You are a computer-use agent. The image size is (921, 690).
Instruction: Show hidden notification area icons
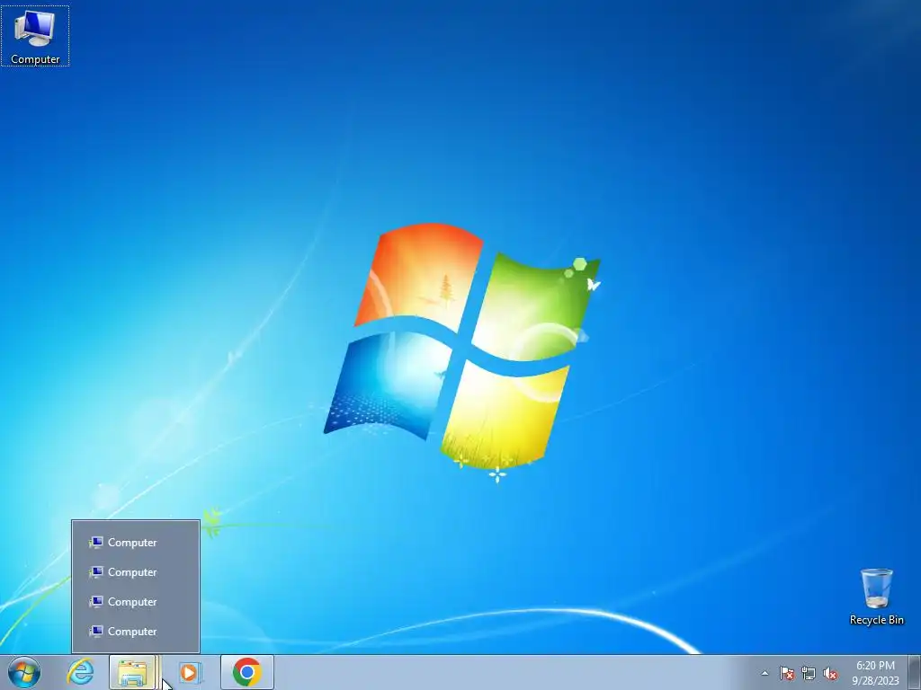[x=765, y=673]
